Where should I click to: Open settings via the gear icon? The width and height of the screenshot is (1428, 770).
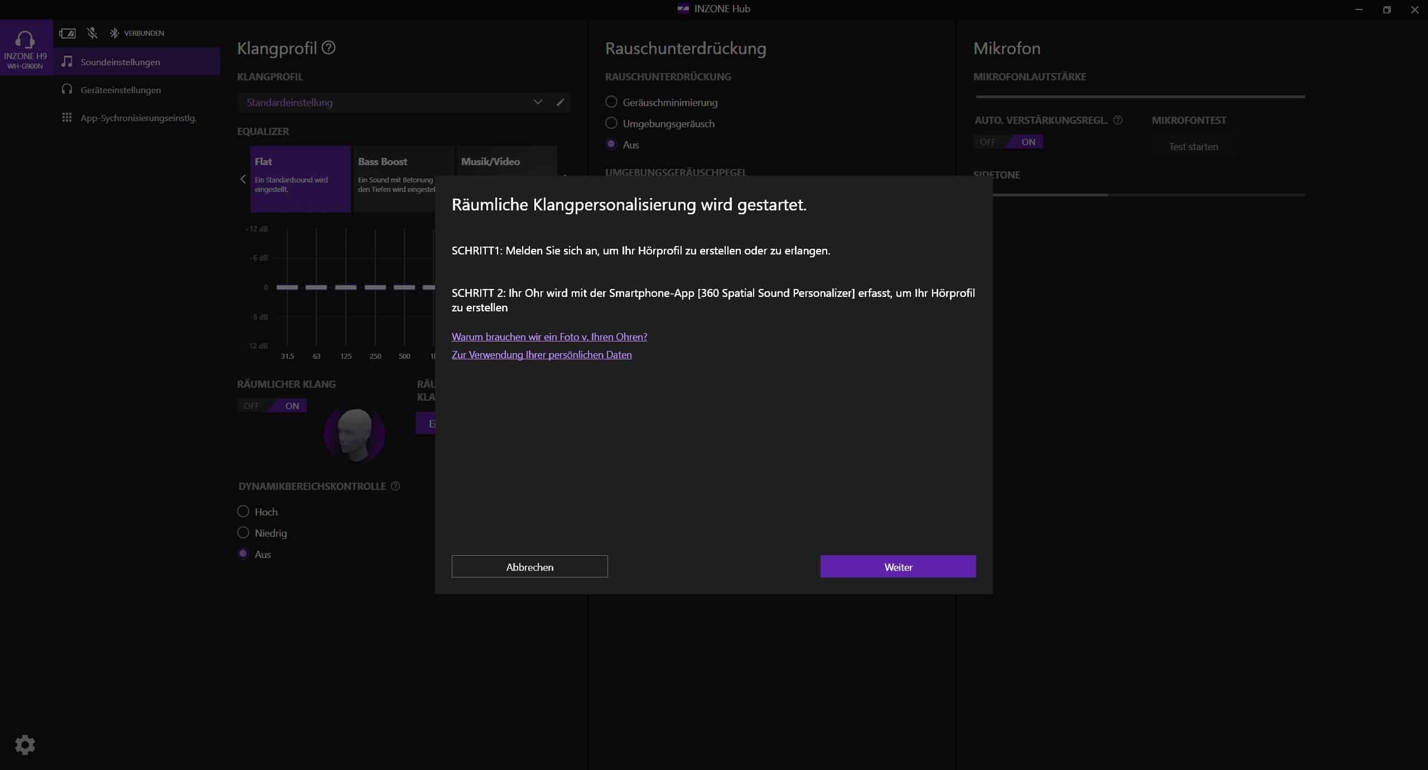(25, 744)
